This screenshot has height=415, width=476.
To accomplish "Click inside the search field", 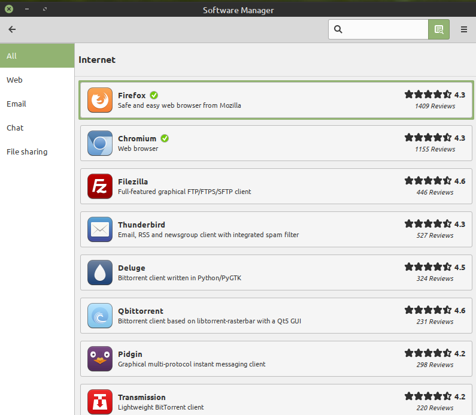I will pos(383,29).
